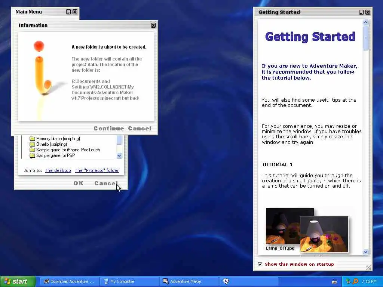This screenshot has width=383, height=287.
Task: Toggle Show this window on startup checkbox
Action: [260, 264]
